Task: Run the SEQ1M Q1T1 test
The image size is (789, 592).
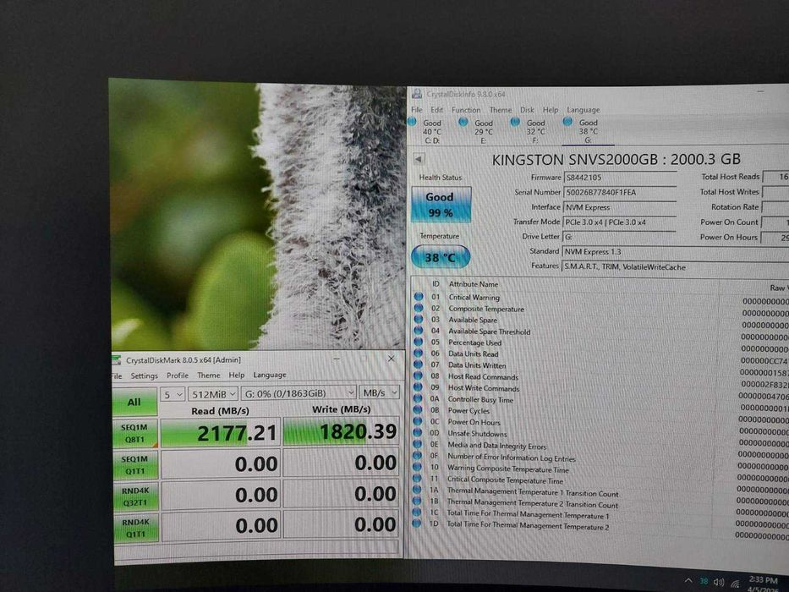Action: click(134, 464)
